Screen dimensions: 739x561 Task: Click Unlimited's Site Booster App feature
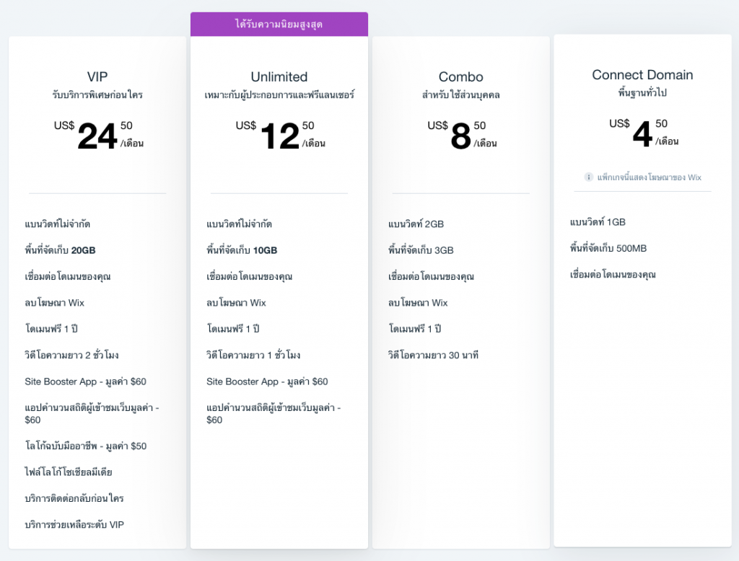(x=267, y=381)
